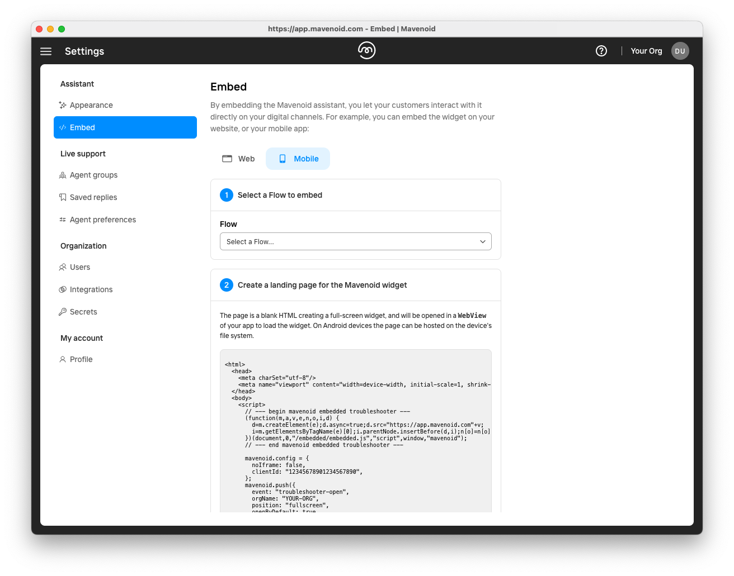Image resolution: width=734 pixels, height=576 pixels.
Task: Open Agent preferences page
Action: pos(125,220)
